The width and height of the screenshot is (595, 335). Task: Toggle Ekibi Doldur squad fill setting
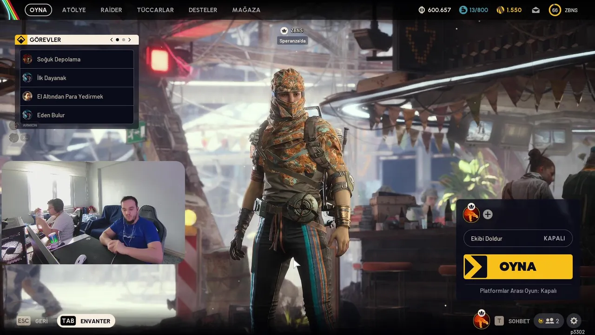pyautogui.click(x=518, y=238)
